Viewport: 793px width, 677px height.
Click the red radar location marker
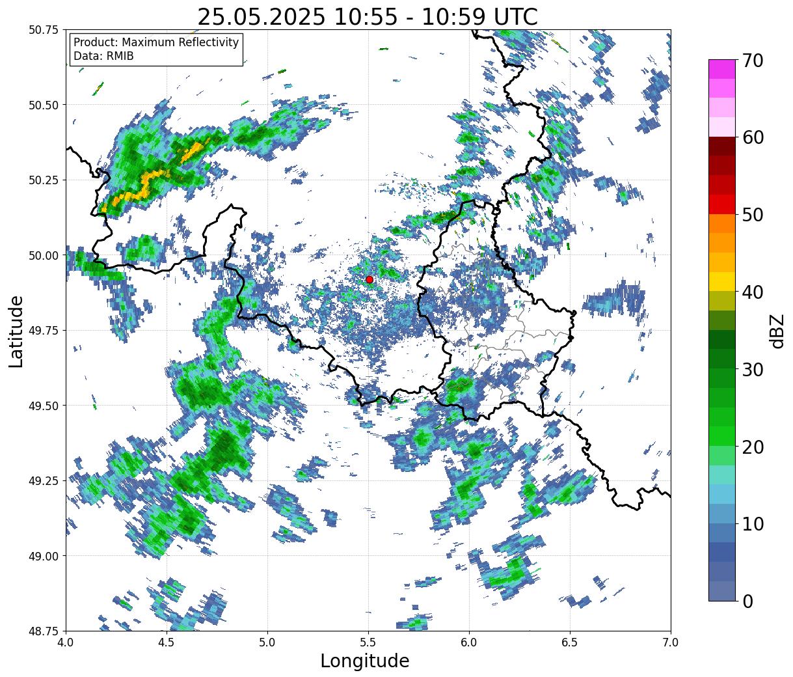370,279
